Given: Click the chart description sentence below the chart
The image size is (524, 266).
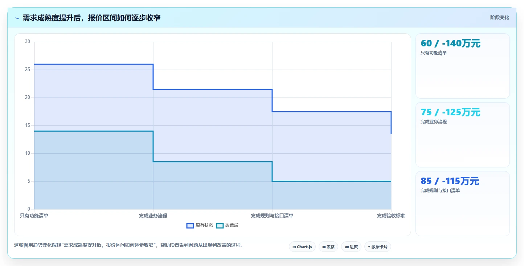Looking at the screenshot, I should click(128, 245).
